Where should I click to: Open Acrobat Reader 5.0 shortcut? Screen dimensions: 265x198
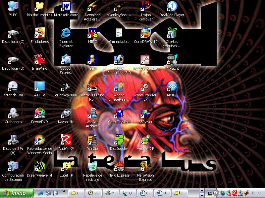click(x=145, y=60)
